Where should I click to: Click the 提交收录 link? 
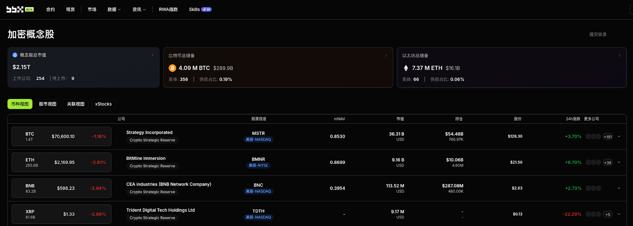point(598,34)
